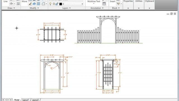Toggle layer freeze sun icon
The height and width of the screenshot is (101, 179).
point(54,4)
